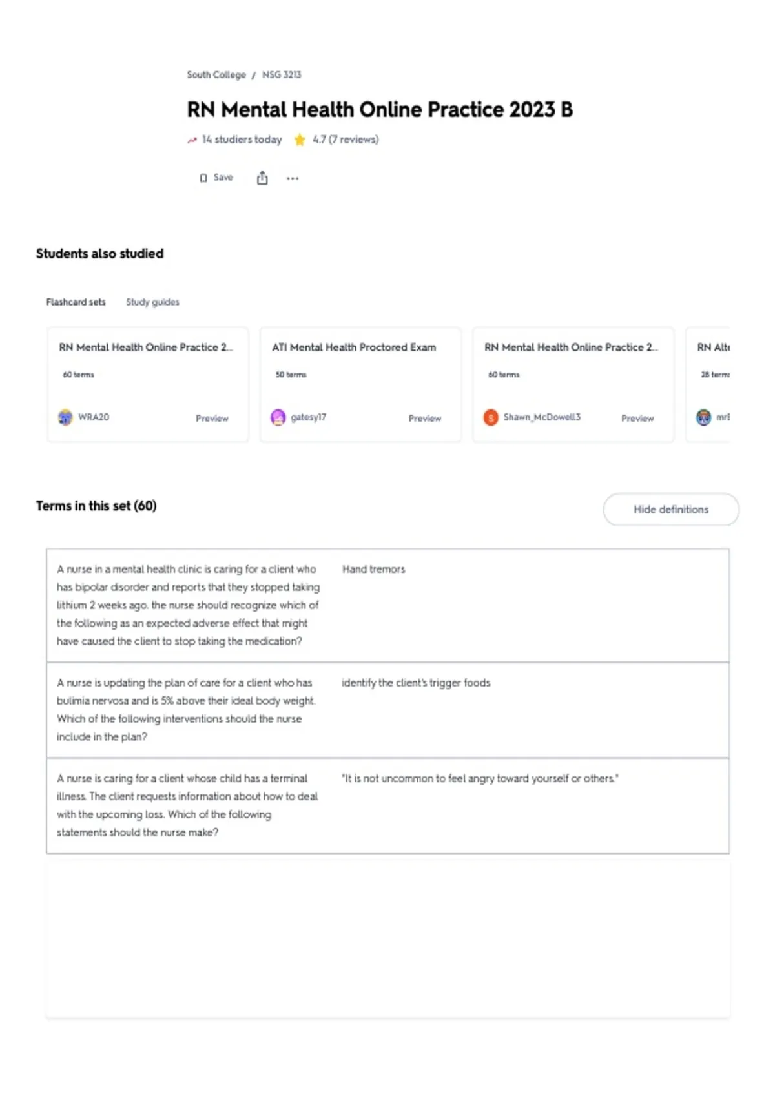Open the ATI Mental Health Proctored Exam card
The width and height of the screenshot is (775, 1098).
click(360, 384)
